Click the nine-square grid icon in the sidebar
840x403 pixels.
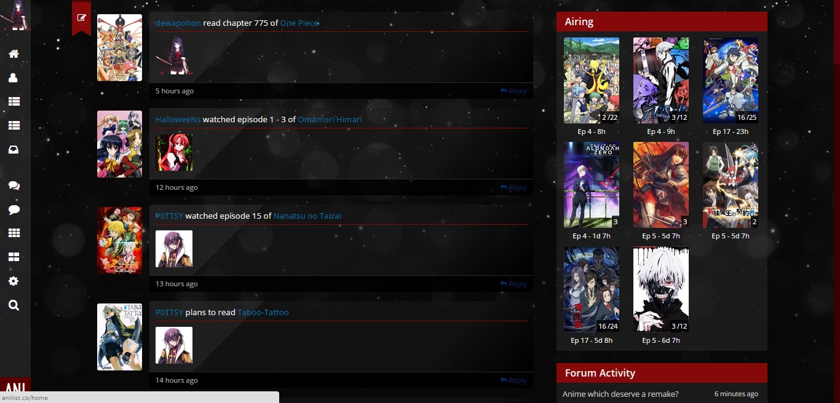click(14, 233)
